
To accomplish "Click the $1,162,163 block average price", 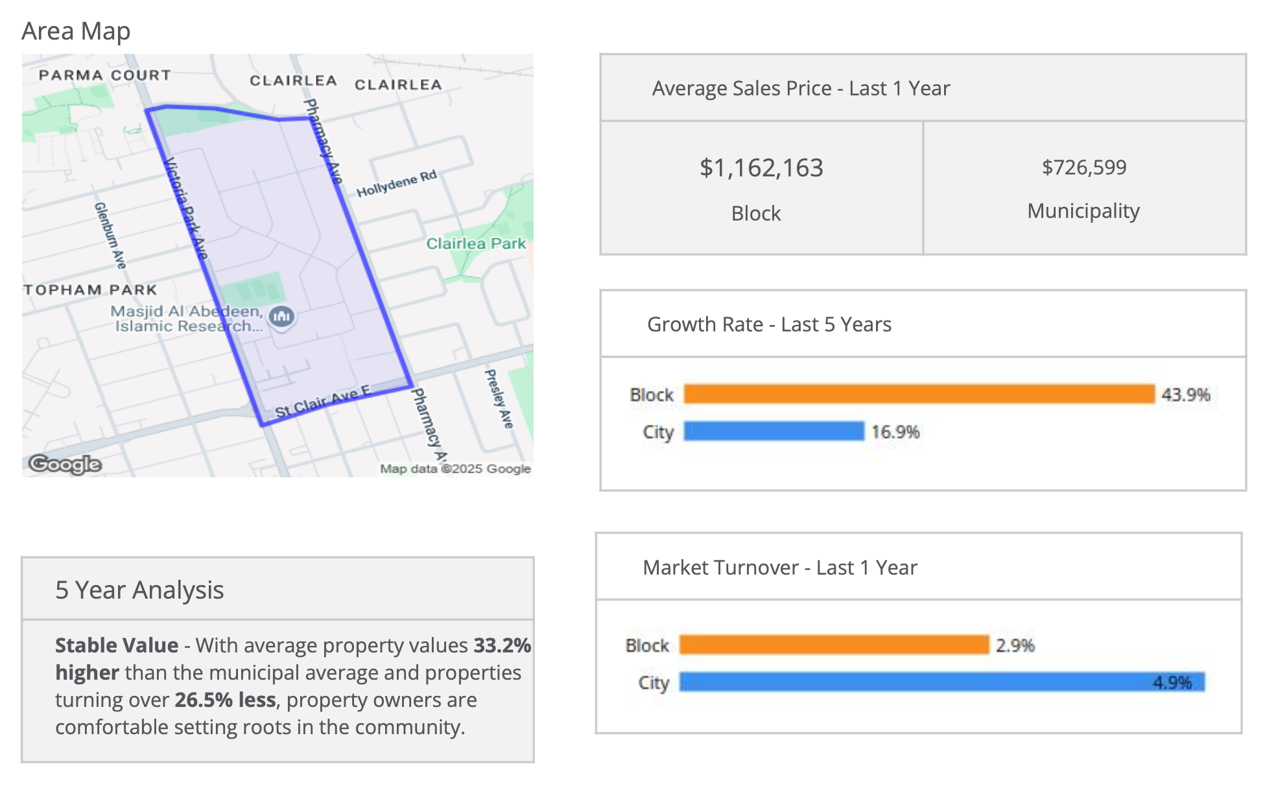I will (x=761, y=168).
